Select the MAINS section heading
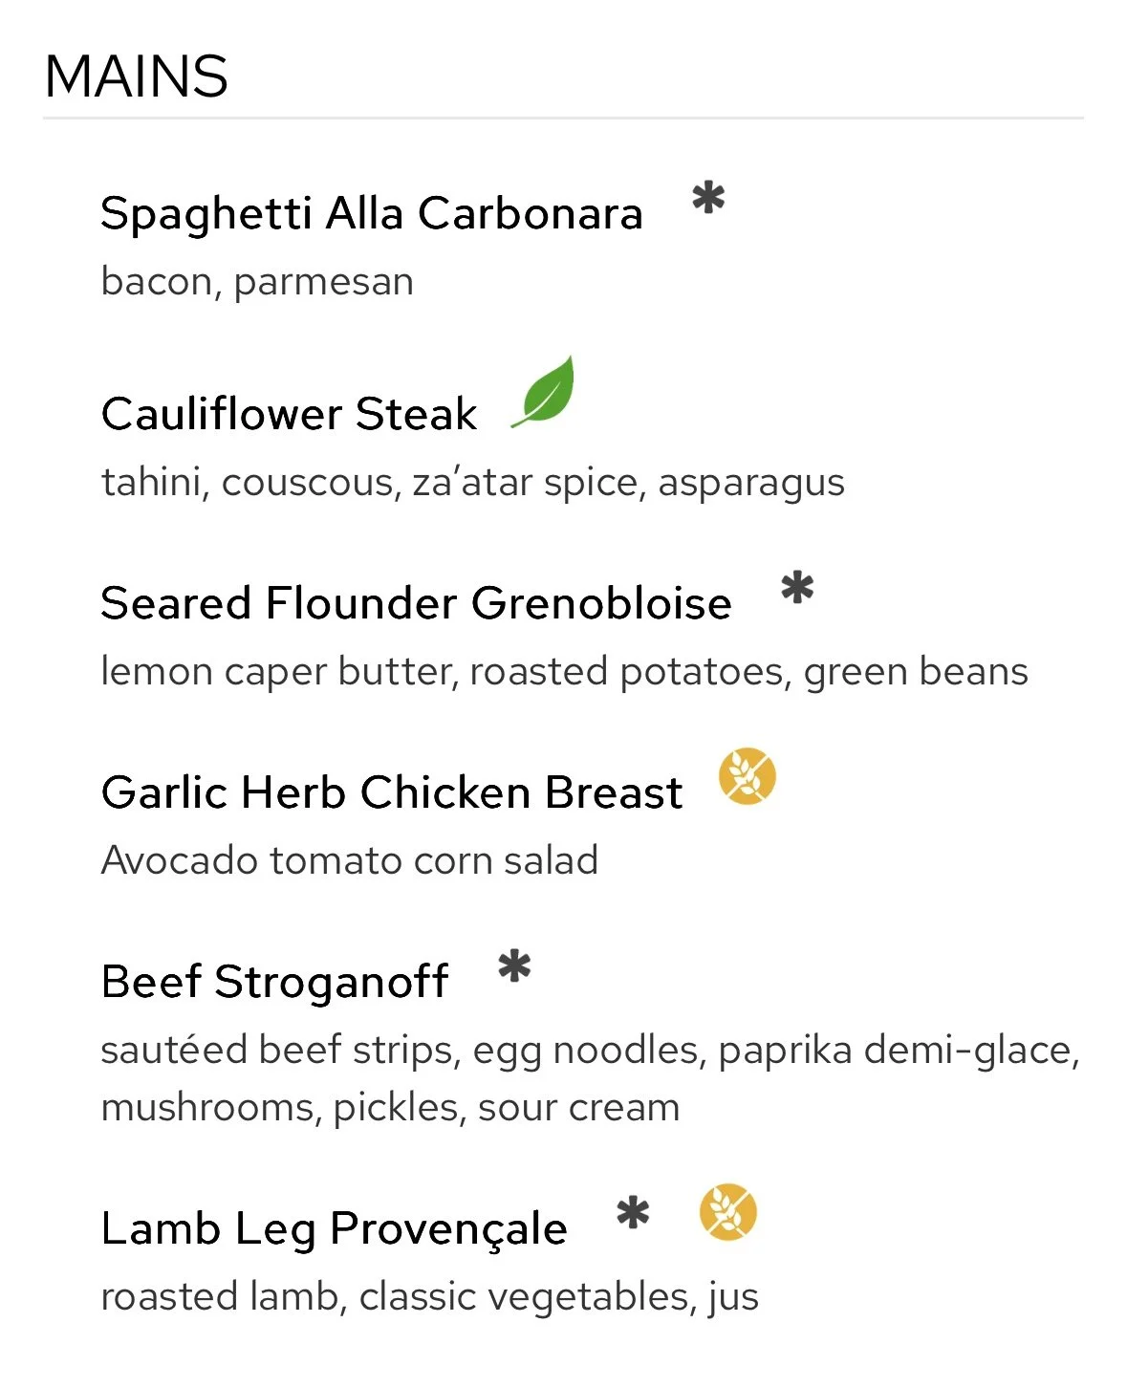This screenshot has height=1388, width=1127. (x=136, y=76)
